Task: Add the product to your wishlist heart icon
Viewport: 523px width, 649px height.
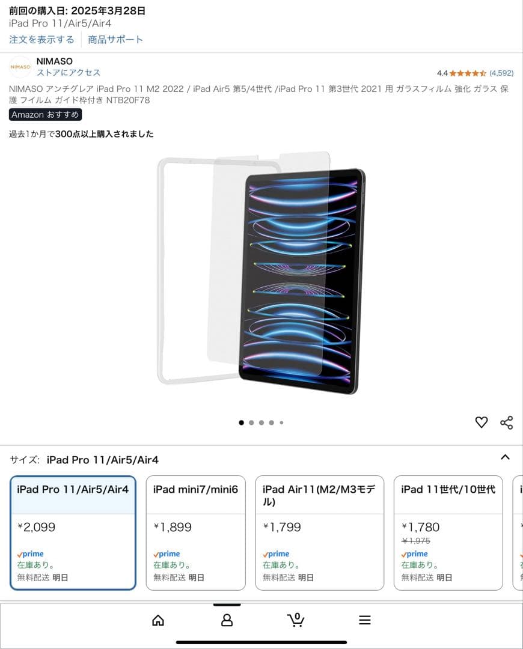Action: click(481, 422)
